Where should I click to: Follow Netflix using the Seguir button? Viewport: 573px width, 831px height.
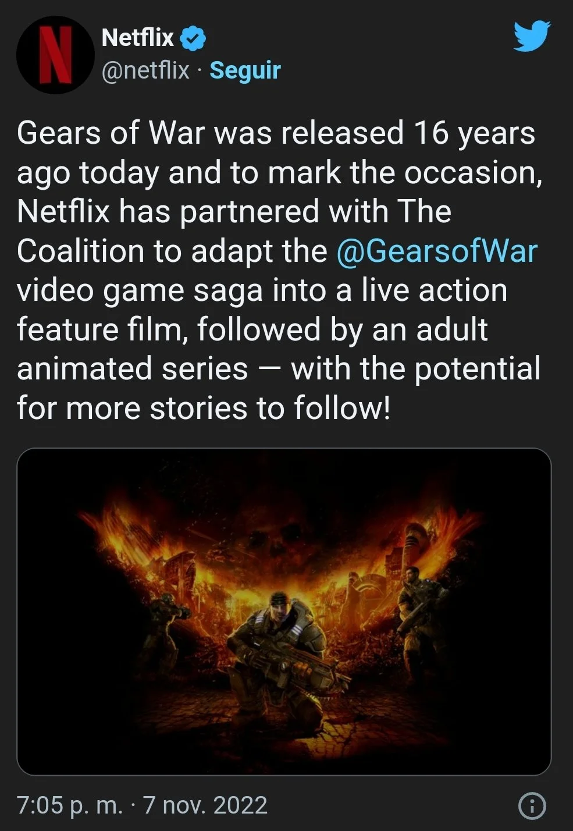[x=245, y=70]
